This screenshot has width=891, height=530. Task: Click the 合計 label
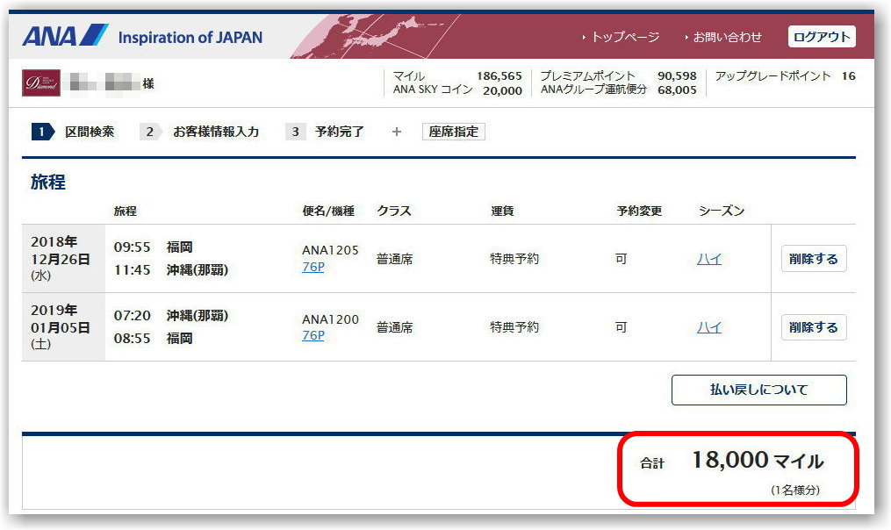(651, 463)
